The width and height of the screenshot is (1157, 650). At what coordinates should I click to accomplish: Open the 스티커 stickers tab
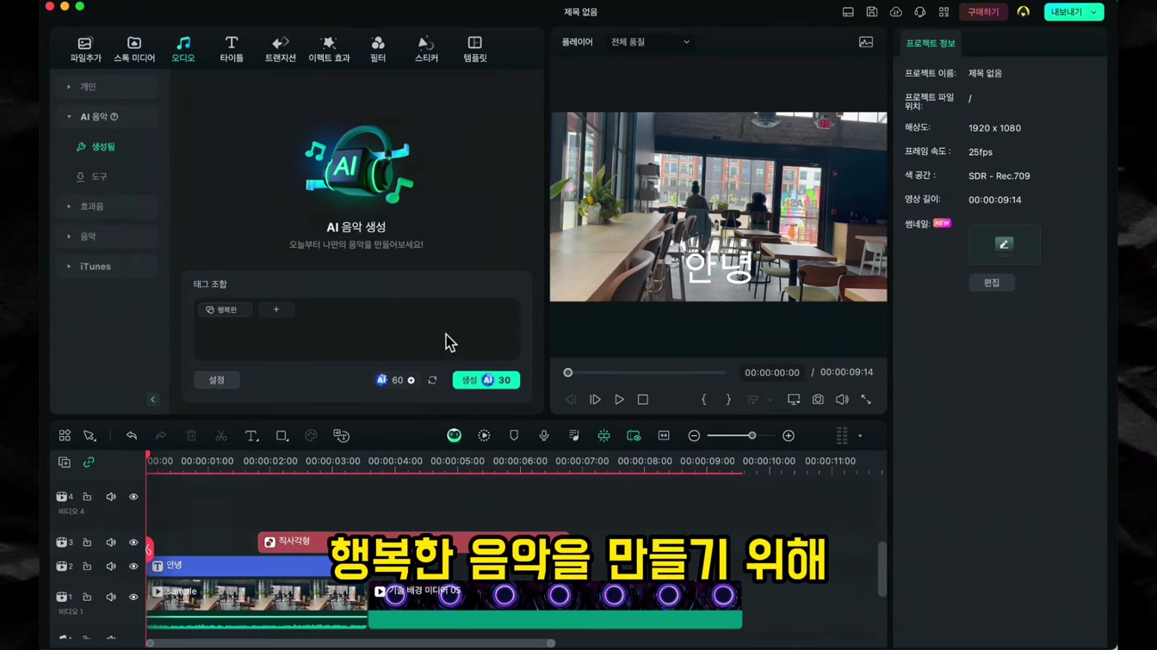pyautogui.click(x=426, y=49)
